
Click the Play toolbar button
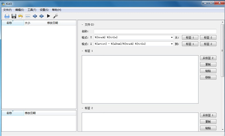pos(48,16)
